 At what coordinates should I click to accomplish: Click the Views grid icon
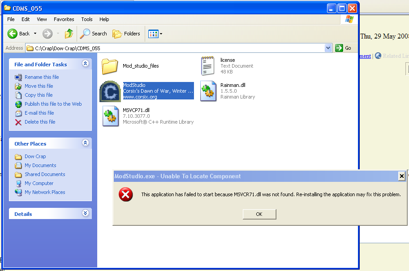tap(153, 34)
